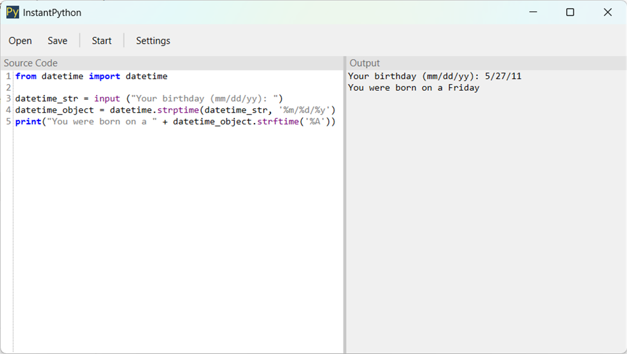
Task: Save the current script
Action: (57, 40)
